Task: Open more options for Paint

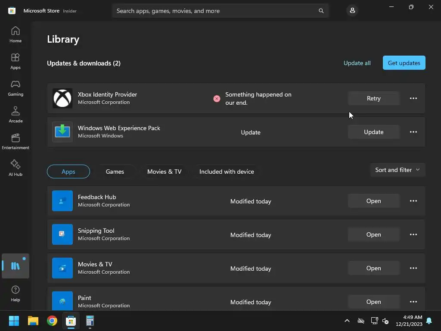Action: pyautogui.click(x=413, y=301)
